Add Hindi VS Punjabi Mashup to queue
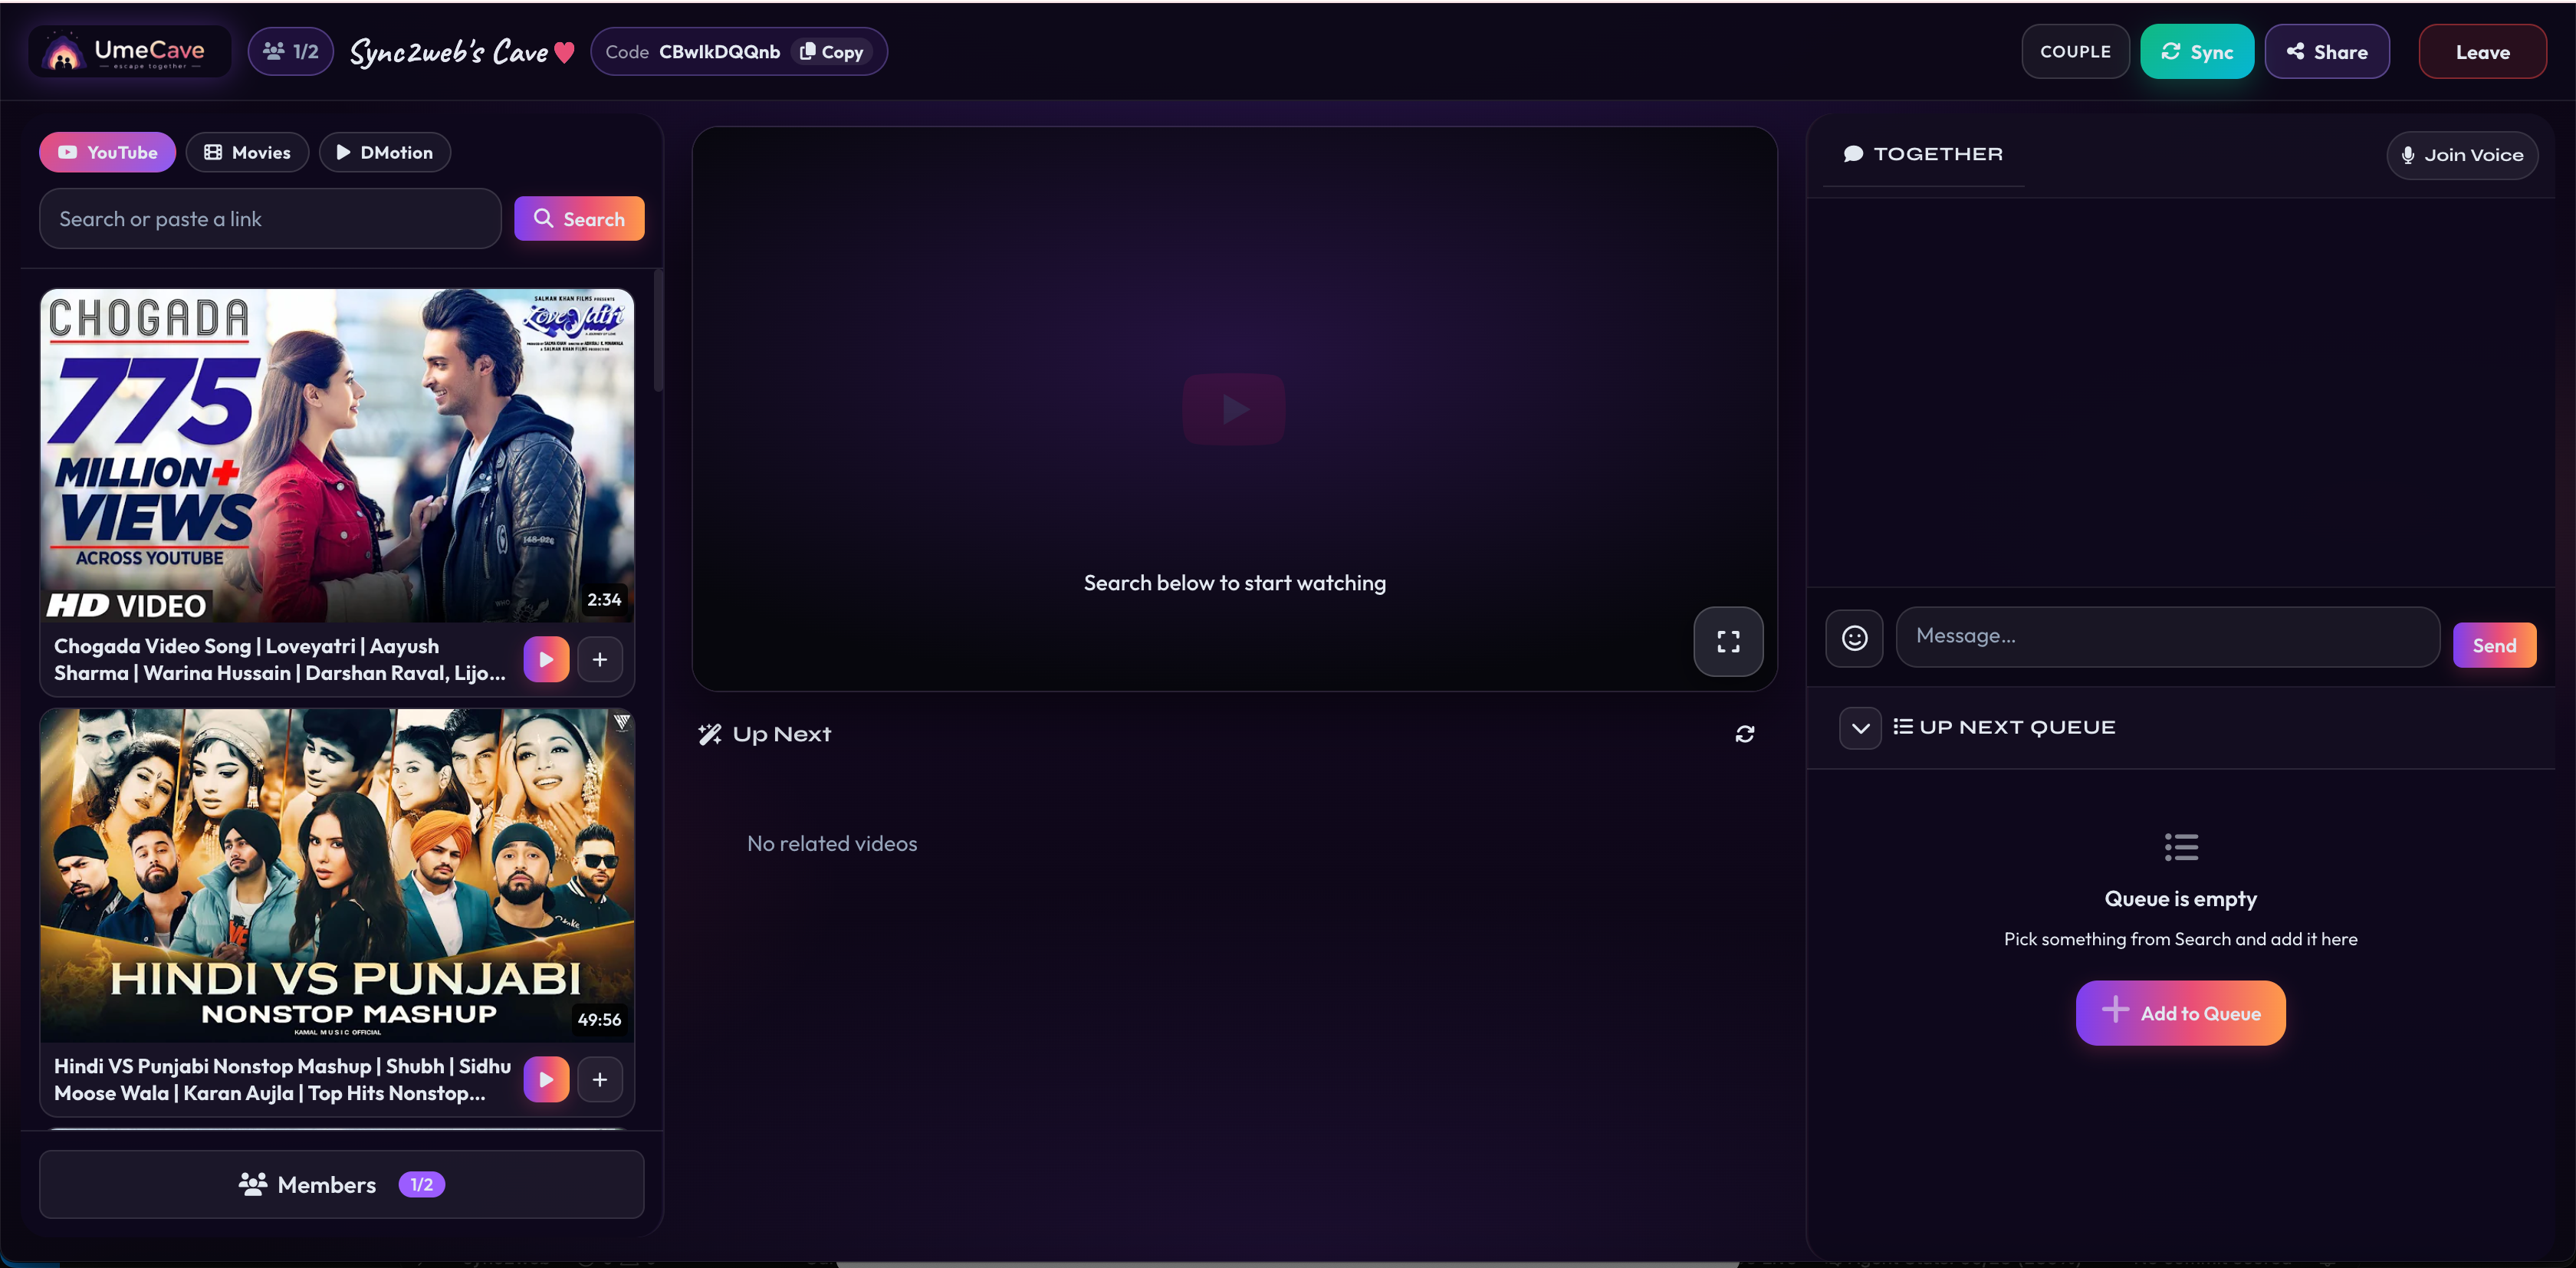 [600, 1079]
